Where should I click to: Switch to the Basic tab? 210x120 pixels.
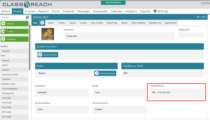click(35, 23)
